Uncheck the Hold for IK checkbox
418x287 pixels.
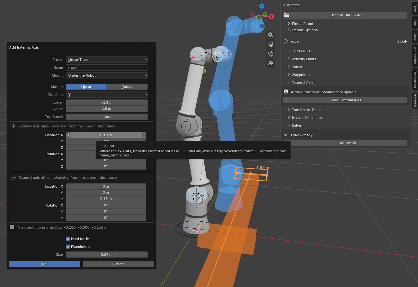(x=68, y=239)
